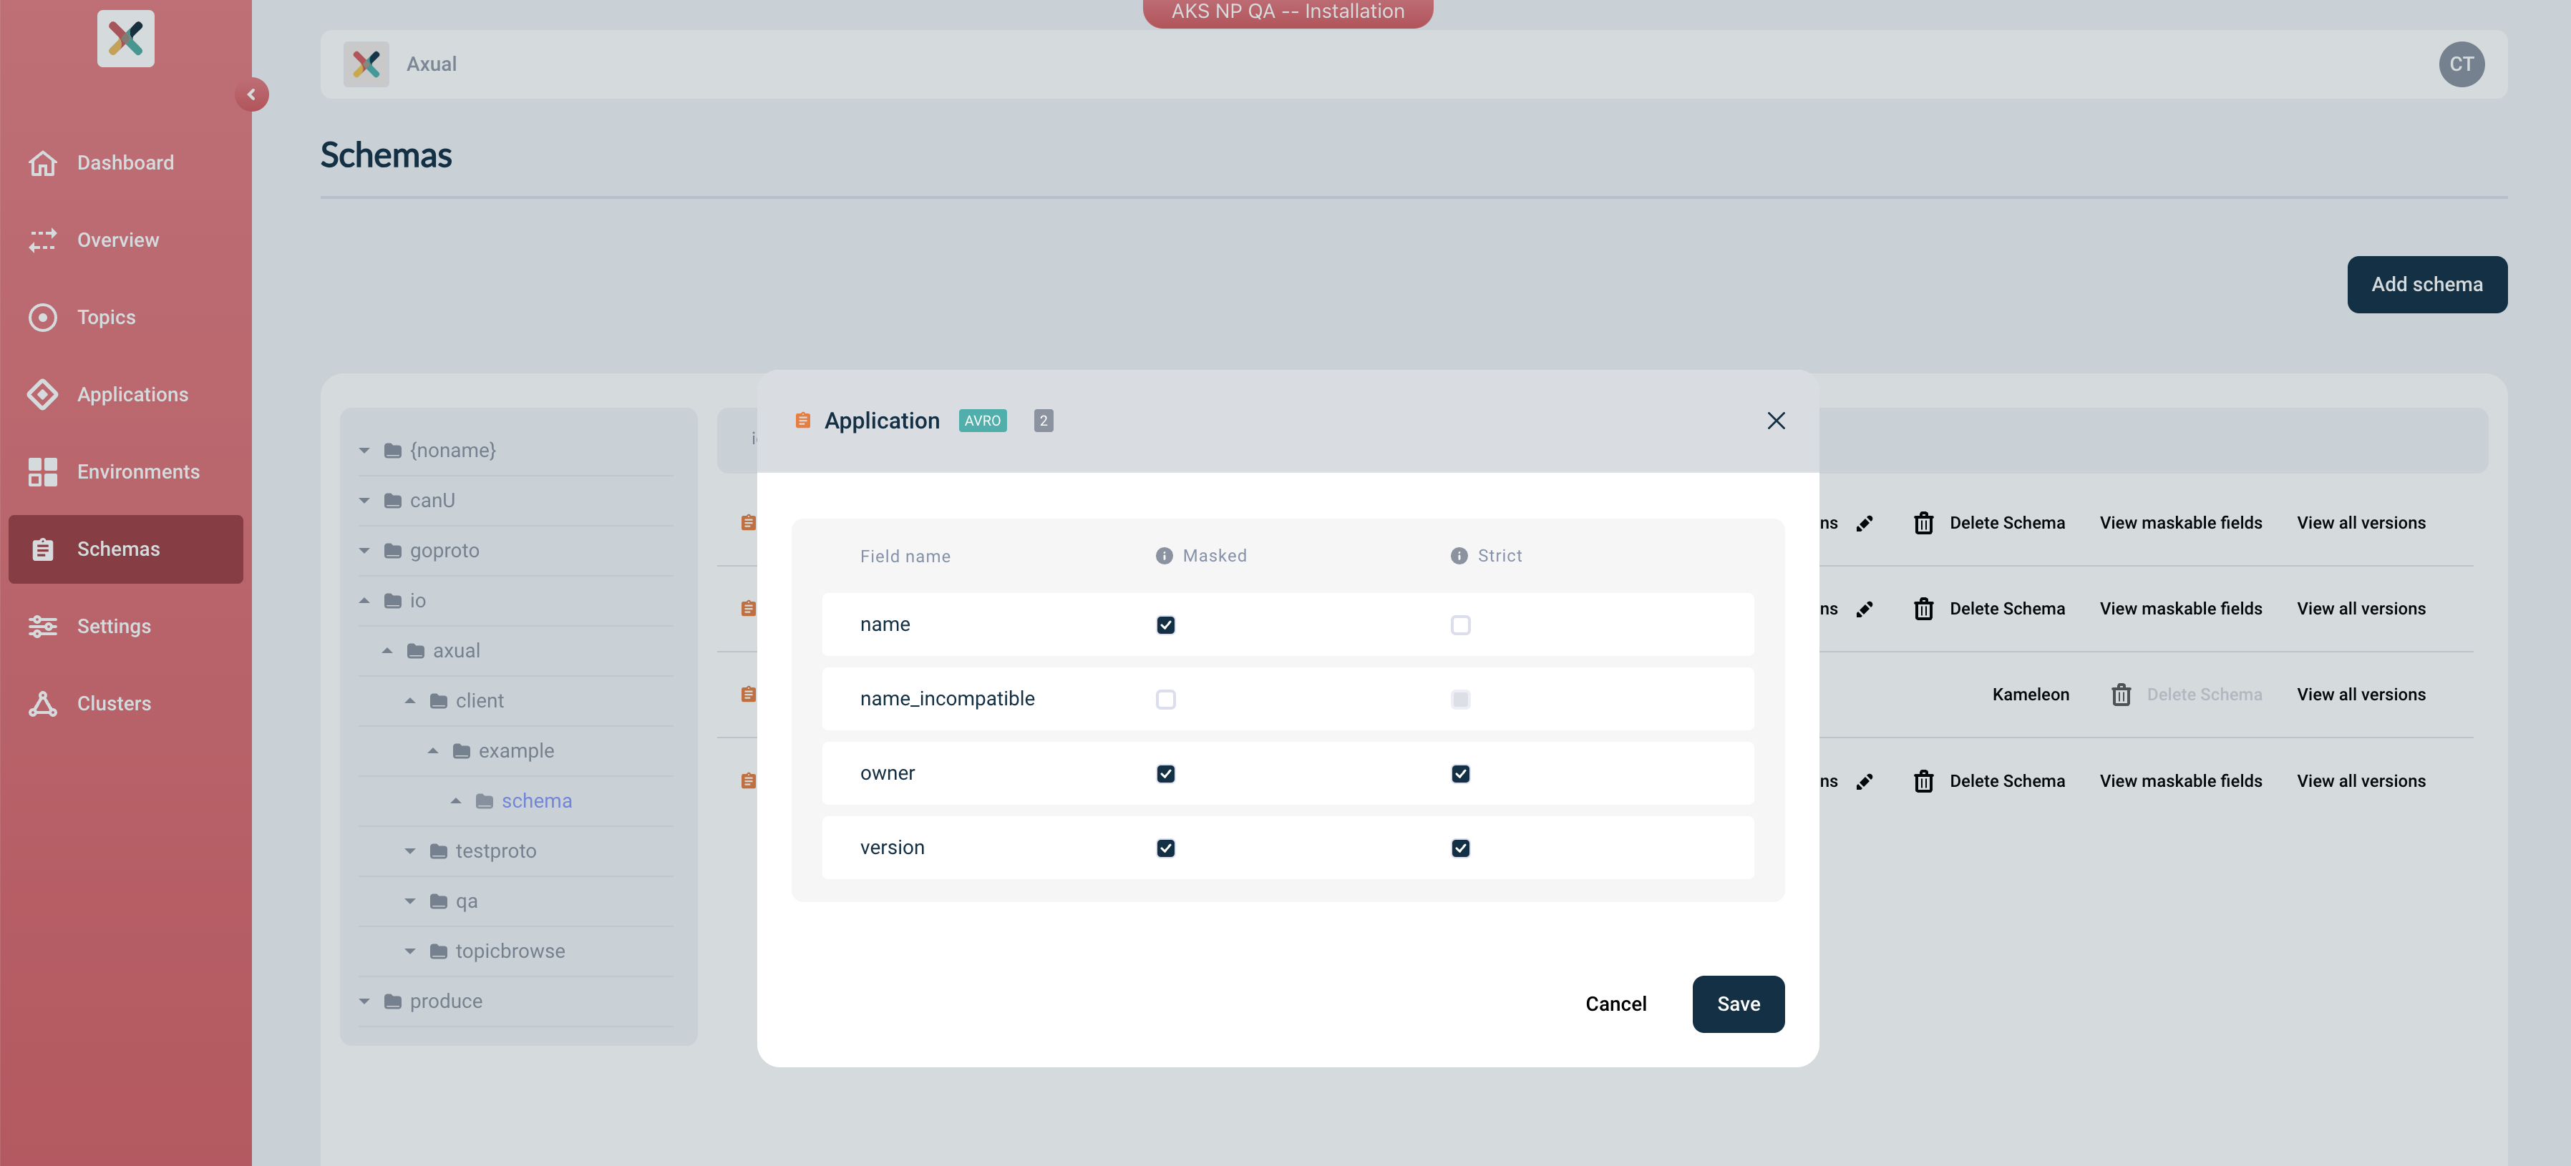Uncheck Masked for the version field
Image resolution: width=2571 pixels, height=1166 pixels.
point(1165,848)
